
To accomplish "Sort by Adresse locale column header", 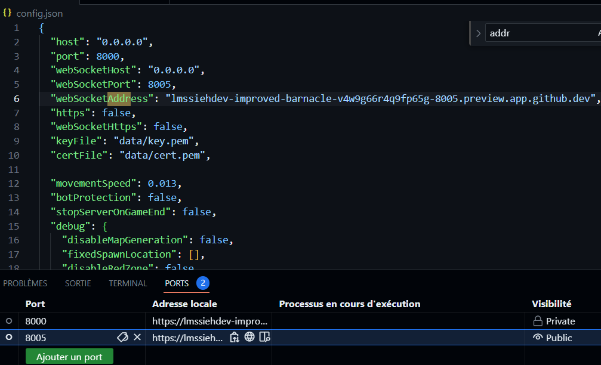I will (184, 304).
